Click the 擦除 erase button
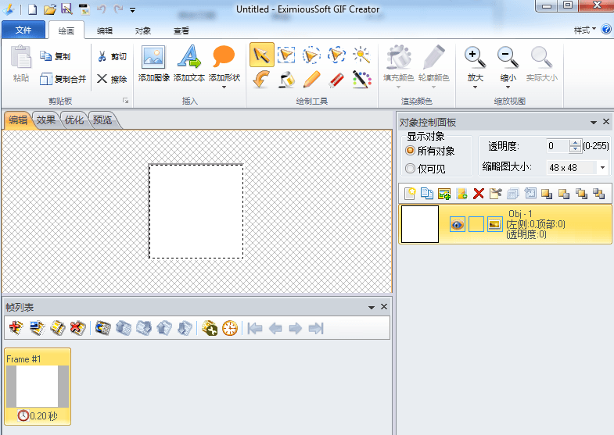The width and height of the screenshot is (614, 435). [x=112, y=79]
